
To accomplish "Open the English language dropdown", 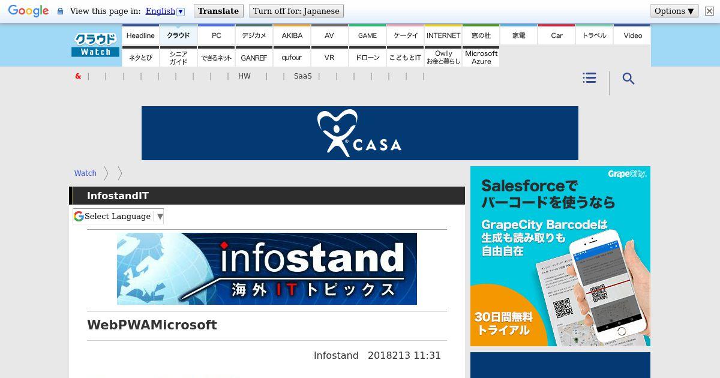I will click(165, 11).
